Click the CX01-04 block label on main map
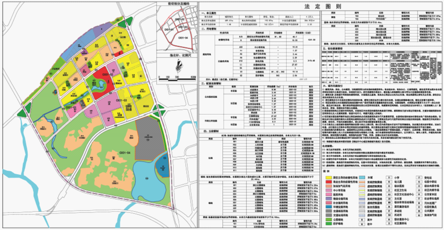The image size is (444, 230). click(x=125, y=153)
